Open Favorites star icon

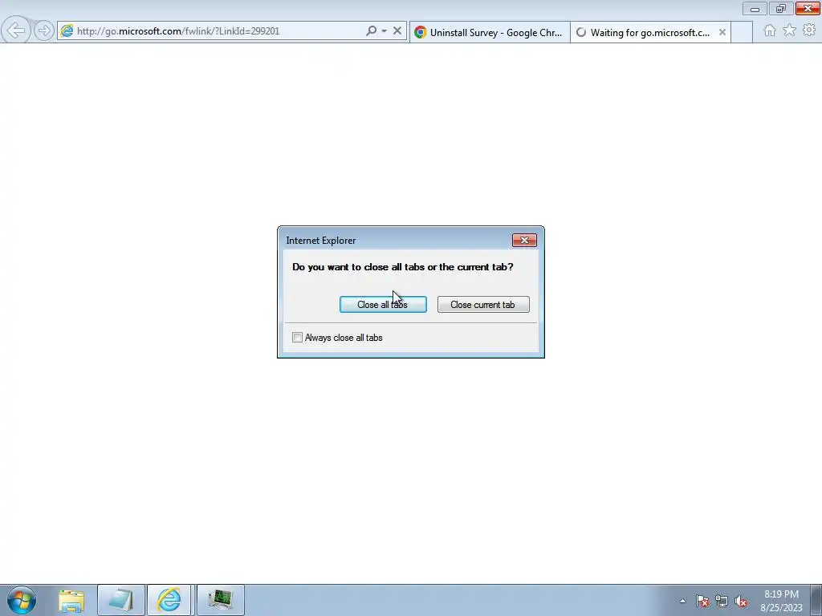(x=790, y=30)
